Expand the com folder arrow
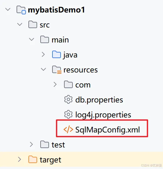This screenshot has width=163, height=169. click(x=55, y=84)
